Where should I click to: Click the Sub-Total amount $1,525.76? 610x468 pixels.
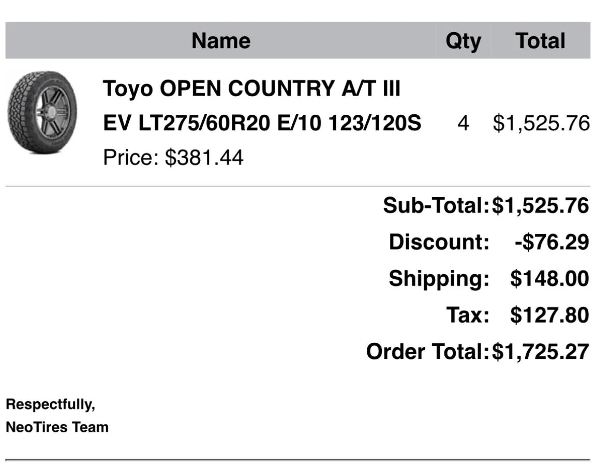[x=540, y=205]
